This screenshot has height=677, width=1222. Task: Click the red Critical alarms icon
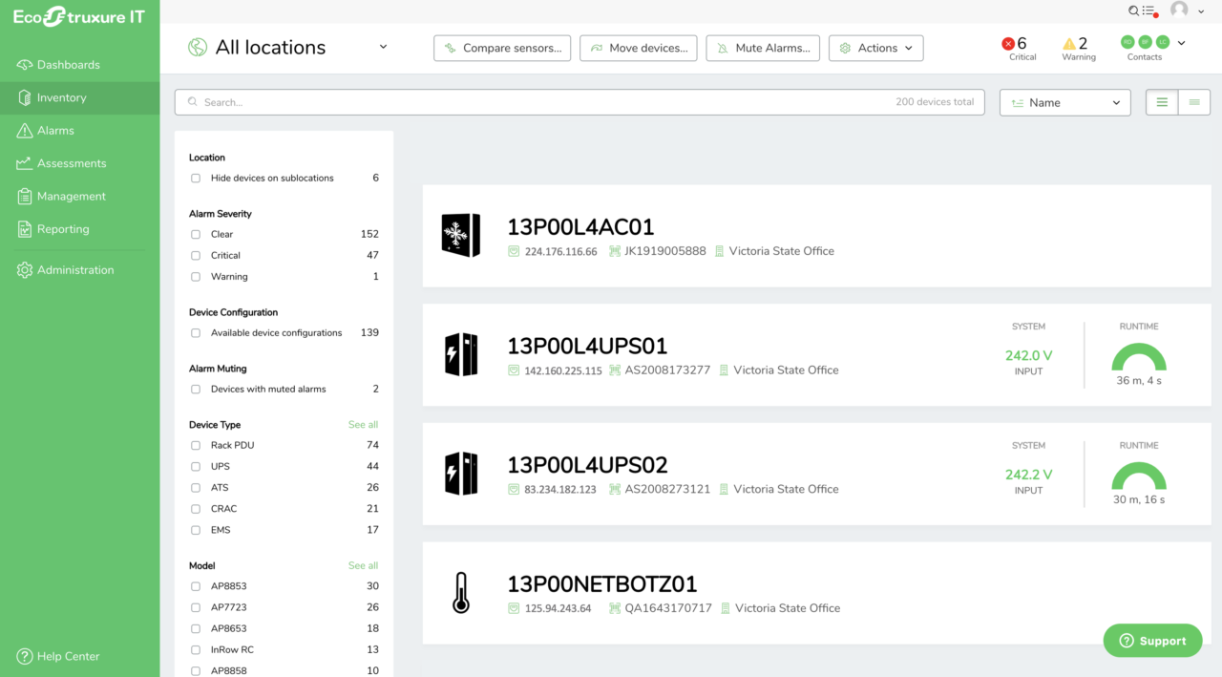tap(1008, 44)
